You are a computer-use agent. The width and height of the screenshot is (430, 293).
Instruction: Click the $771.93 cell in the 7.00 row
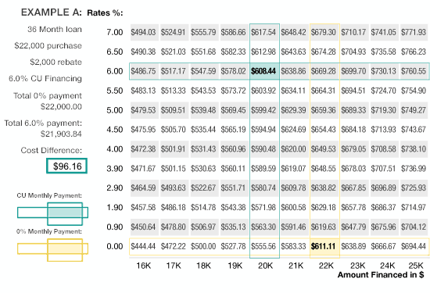tap(414, 32)
